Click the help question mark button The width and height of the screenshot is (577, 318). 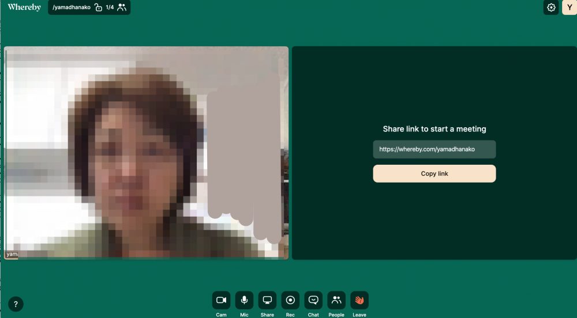tap(16, 304)
